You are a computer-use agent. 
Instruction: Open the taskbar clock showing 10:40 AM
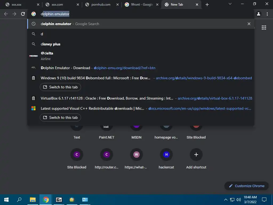click(x=250, y=200)
